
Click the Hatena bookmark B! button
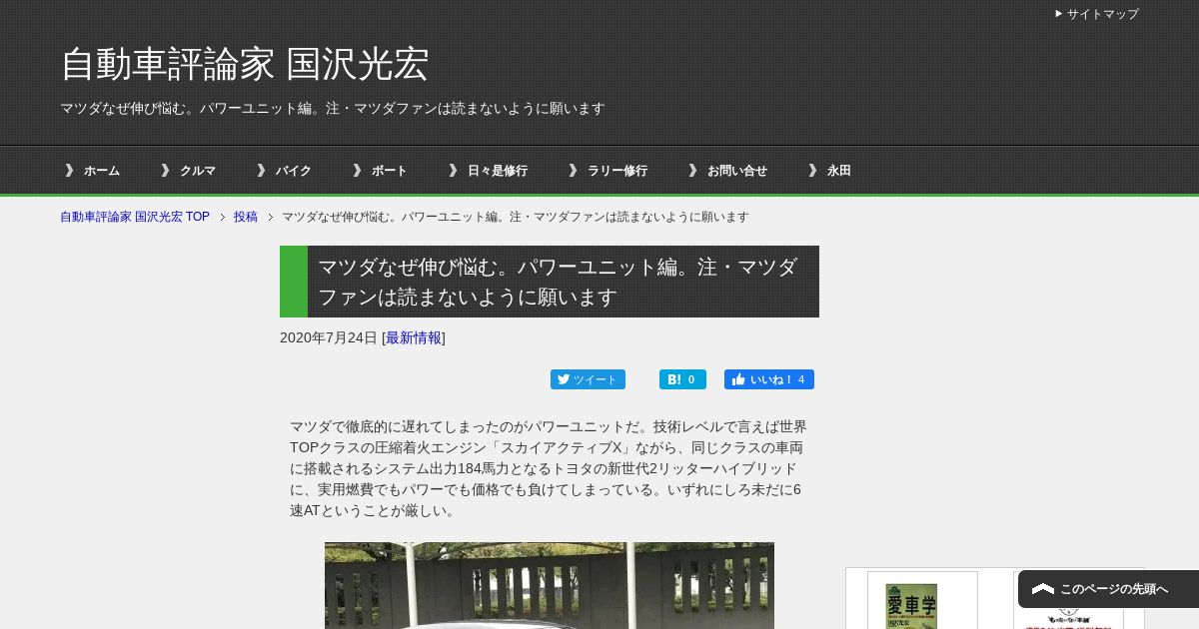(682, 379)
